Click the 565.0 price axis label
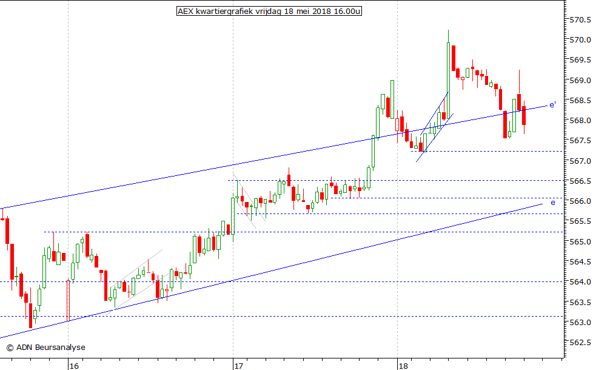Viewport: 593px width, 370px height. click(x=580, y=242)
